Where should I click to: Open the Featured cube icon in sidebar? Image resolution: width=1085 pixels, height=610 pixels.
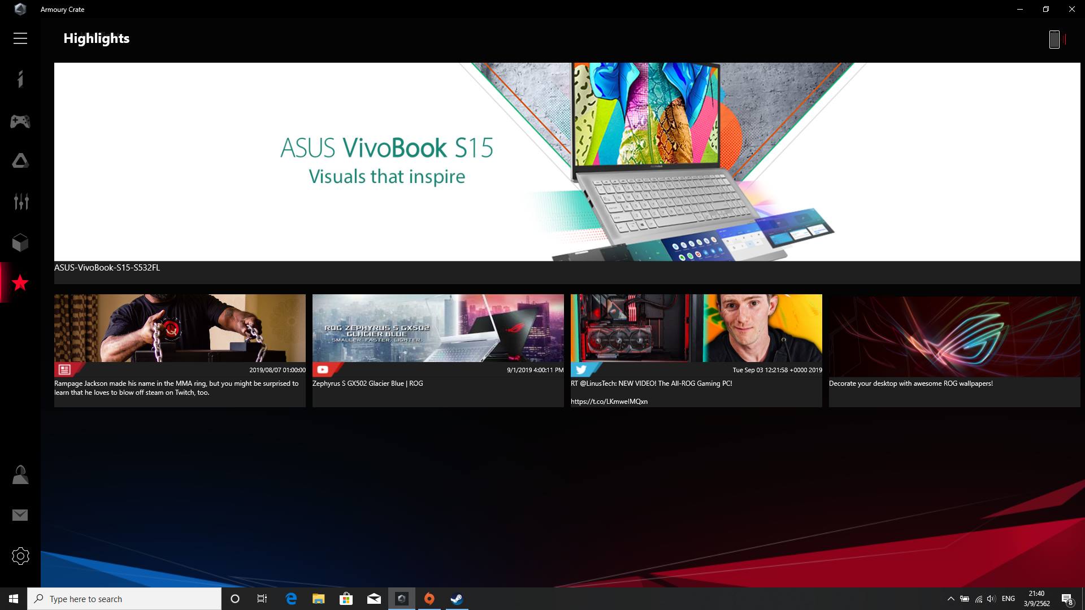pyautogui.click(x=20, y=243)
